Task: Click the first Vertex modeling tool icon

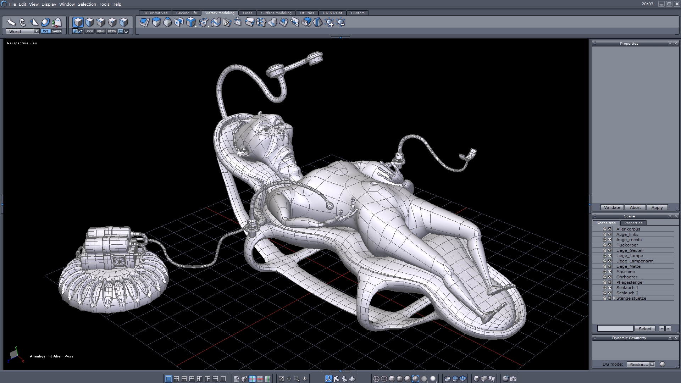Action: [x=144, y=22]
